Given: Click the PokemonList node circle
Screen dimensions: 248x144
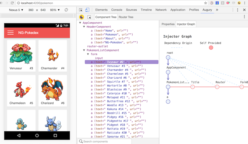Looking at the screenshot, I should click(x=168, y=87).
